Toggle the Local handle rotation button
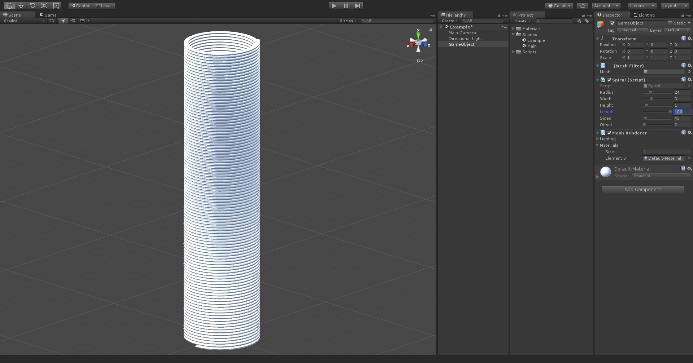Image resolution: width=693 pixels, height=363 pixels. (104, 6)
